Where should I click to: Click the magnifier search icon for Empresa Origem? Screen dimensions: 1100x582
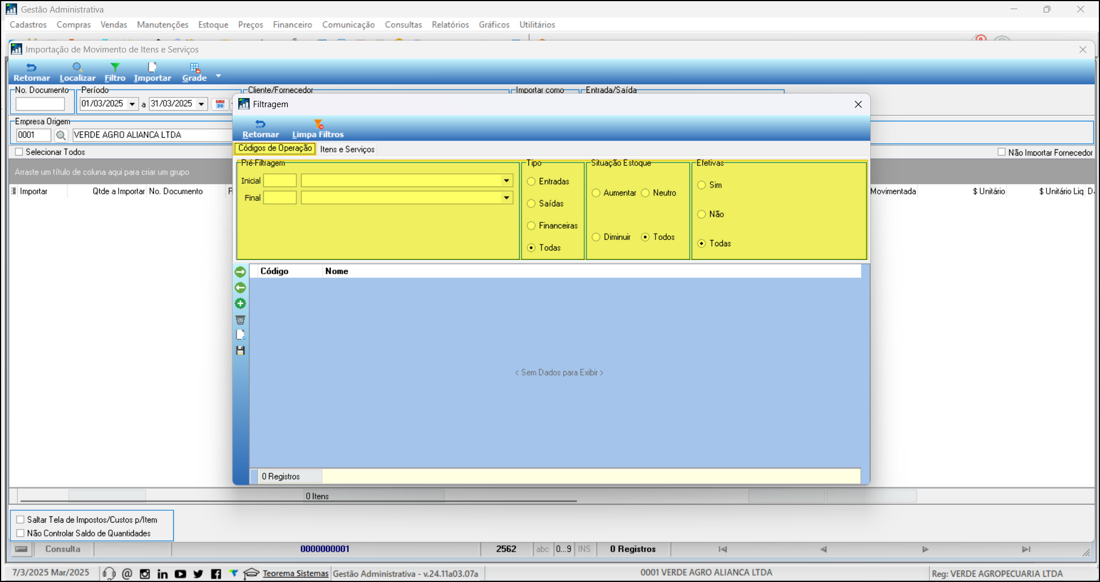pyautogui.click(x=61, y=135)
